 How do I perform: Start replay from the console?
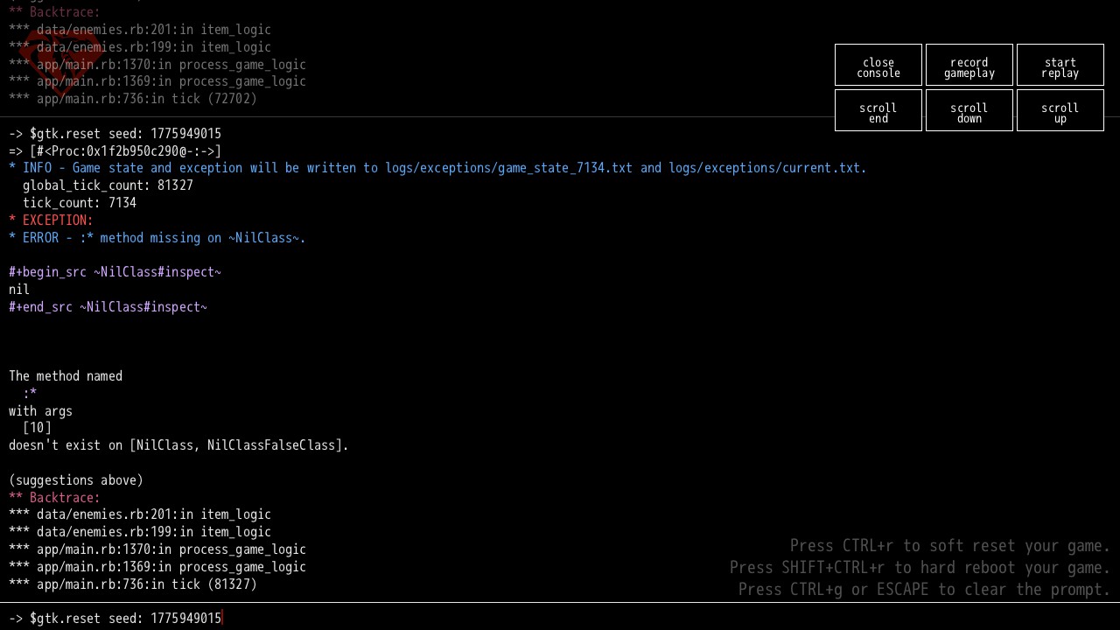click(1060, 67)
